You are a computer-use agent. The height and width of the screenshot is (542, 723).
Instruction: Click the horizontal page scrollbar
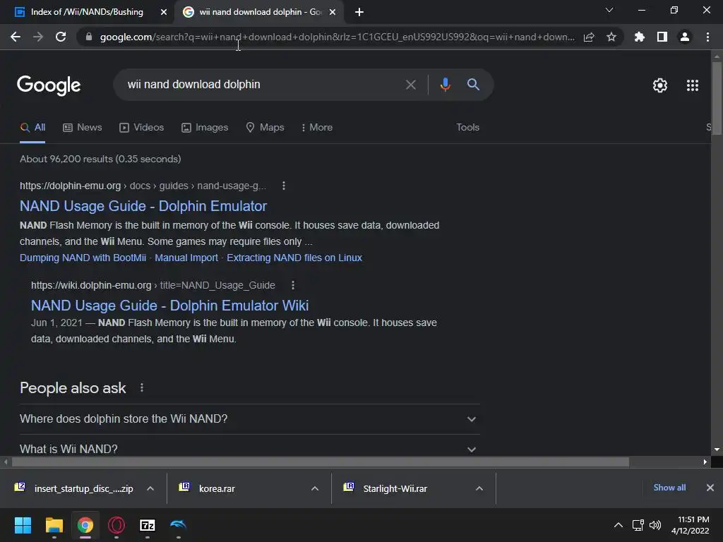(x=321, y=462)
